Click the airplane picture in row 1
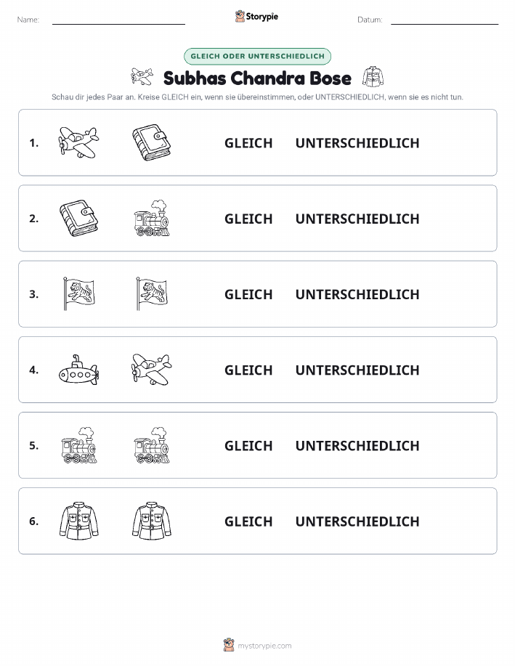Viewport: 515px width, 666px height. pyautogui.click(x=78, y=142)
